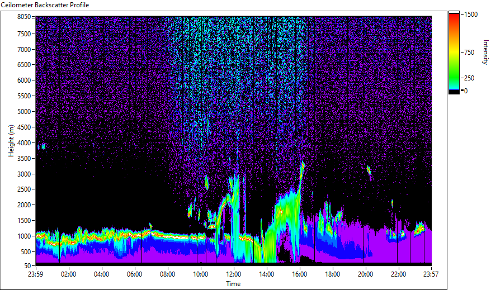
Task: Click the 500 height tick label
Action: point(26,252)
